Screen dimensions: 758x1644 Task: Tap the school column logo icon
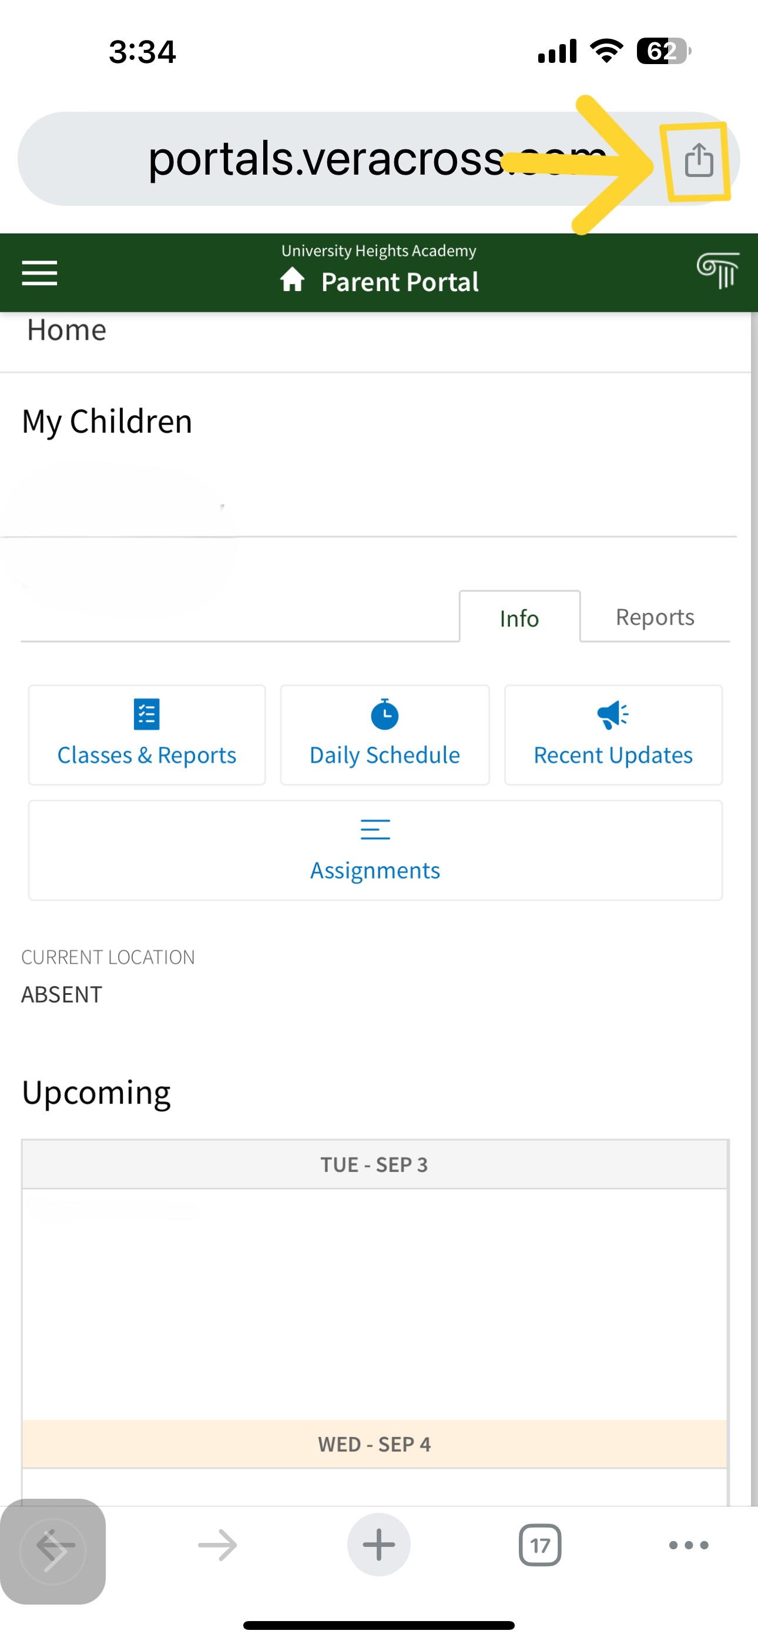click(x=717, y=270)
